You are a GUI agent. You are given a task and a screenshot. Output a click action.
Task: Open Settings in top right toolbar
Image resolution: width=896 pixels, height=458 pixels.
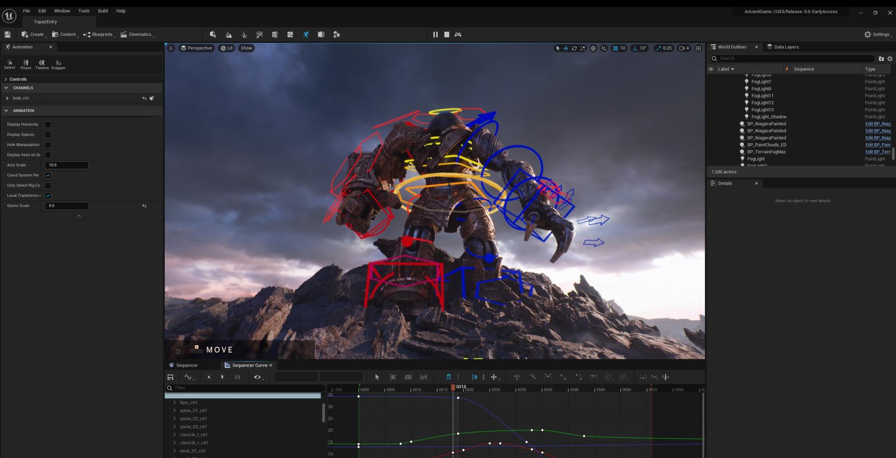click(877, 35)
